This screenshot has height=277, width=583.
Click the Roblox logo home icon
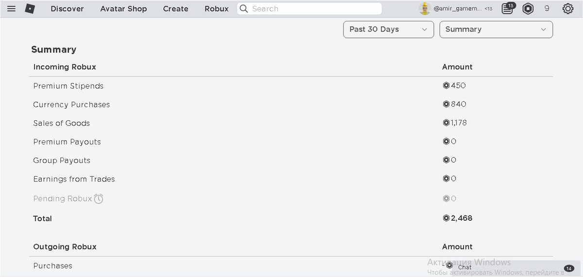[x=30, y=9]
